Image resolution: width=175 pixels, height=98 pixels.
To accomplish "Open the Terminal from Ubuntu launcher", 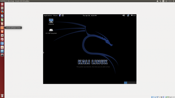I will click(x=2, y=55).
